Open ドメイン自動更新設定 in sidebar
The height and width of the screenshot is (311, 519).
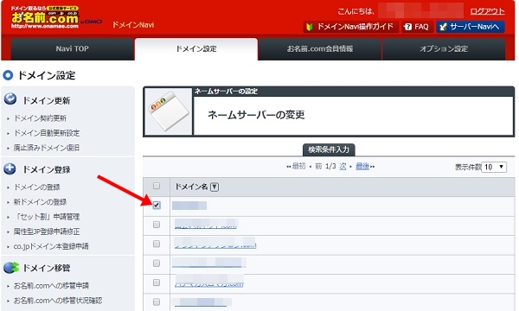coord(47,133)
